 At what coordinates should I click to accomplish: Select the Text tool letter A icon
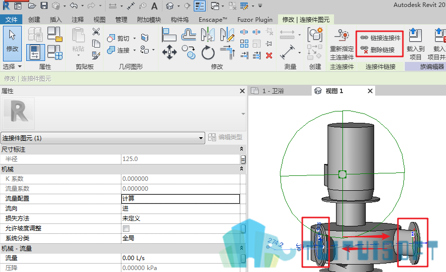click(x=154, y=5)
